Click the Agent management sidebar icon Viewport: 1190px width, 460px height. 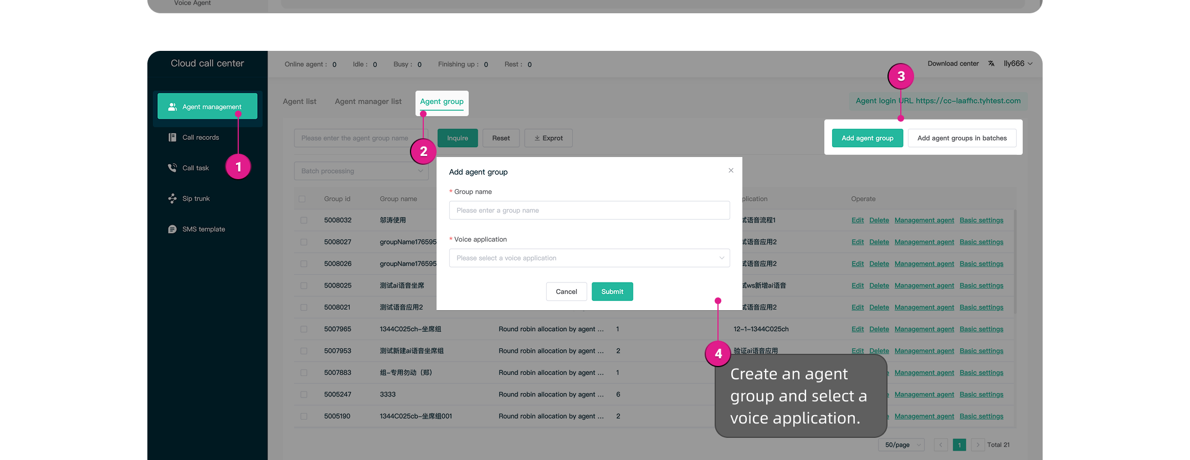[172, 107]
